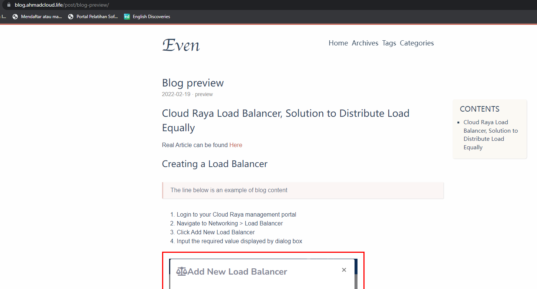This screenshot has width=537, height=289.
Task: Open Archives in navigation menu
Action: [x=365, y=43]
